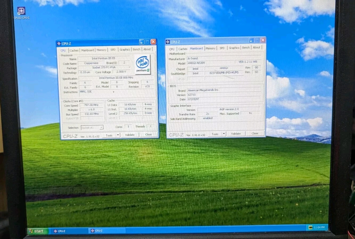Open the Bench tab in left CPU-Z window
Viewport: 355px width, 239px height.
(x=137, y=49)
